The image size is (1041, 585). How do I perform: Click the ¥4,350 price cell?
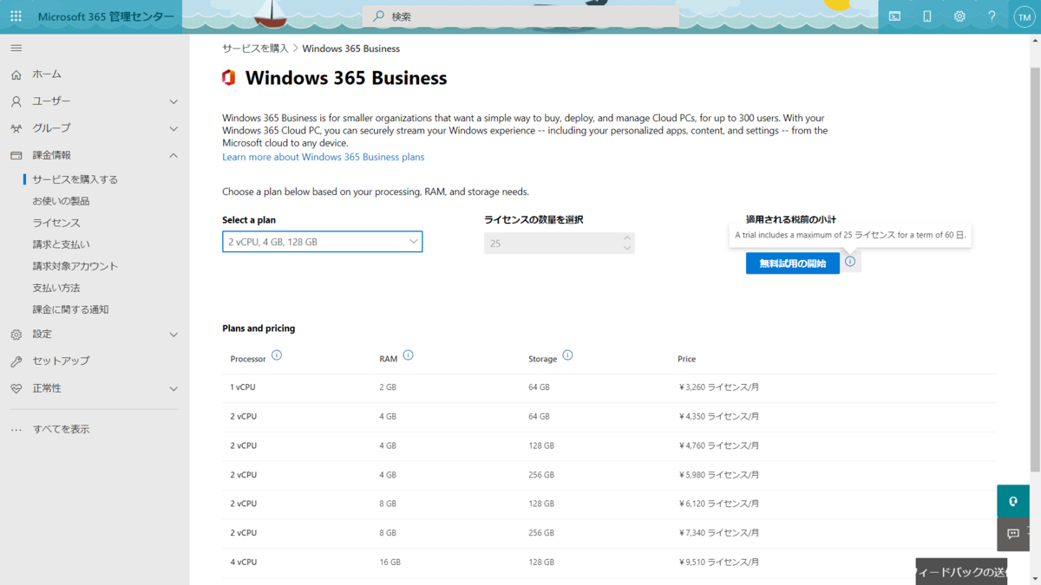718,417
